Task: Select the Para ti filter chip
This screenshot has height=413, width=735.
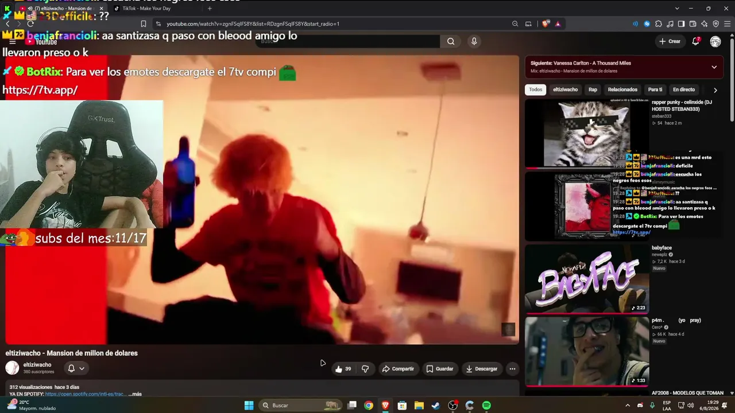Action: tap(655, 89)
